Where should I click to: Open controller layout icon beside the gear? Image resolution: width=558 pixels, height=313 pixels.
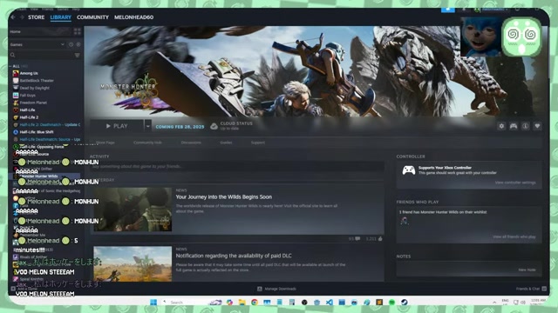click(x=514, y=126)
